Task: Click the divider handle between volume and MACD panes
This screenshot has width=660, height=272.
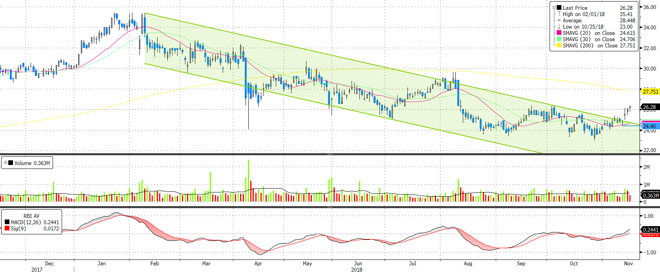Action: coord(330,207)
